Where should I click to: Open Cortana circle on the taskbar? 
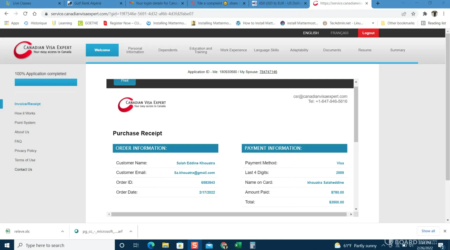[122, 245]
